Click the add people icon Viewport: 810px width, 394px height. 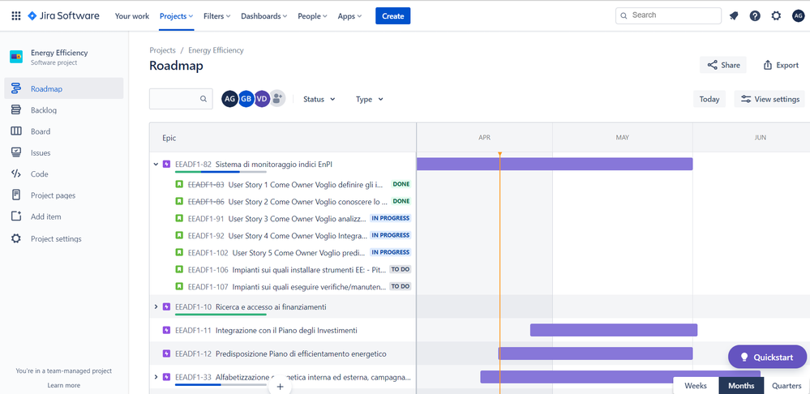277,99
